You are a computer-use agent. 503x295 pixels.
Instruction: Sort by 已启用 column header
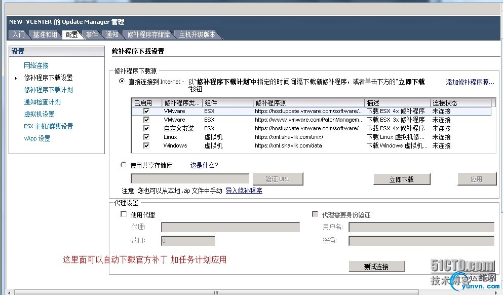pyautogui.click(x=146, y=103)
